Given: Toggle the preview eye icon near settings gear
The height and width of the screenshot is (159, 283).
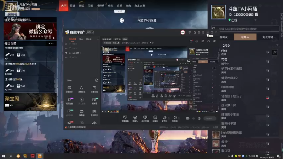Looking at the screenshot, I should (194, 118).
